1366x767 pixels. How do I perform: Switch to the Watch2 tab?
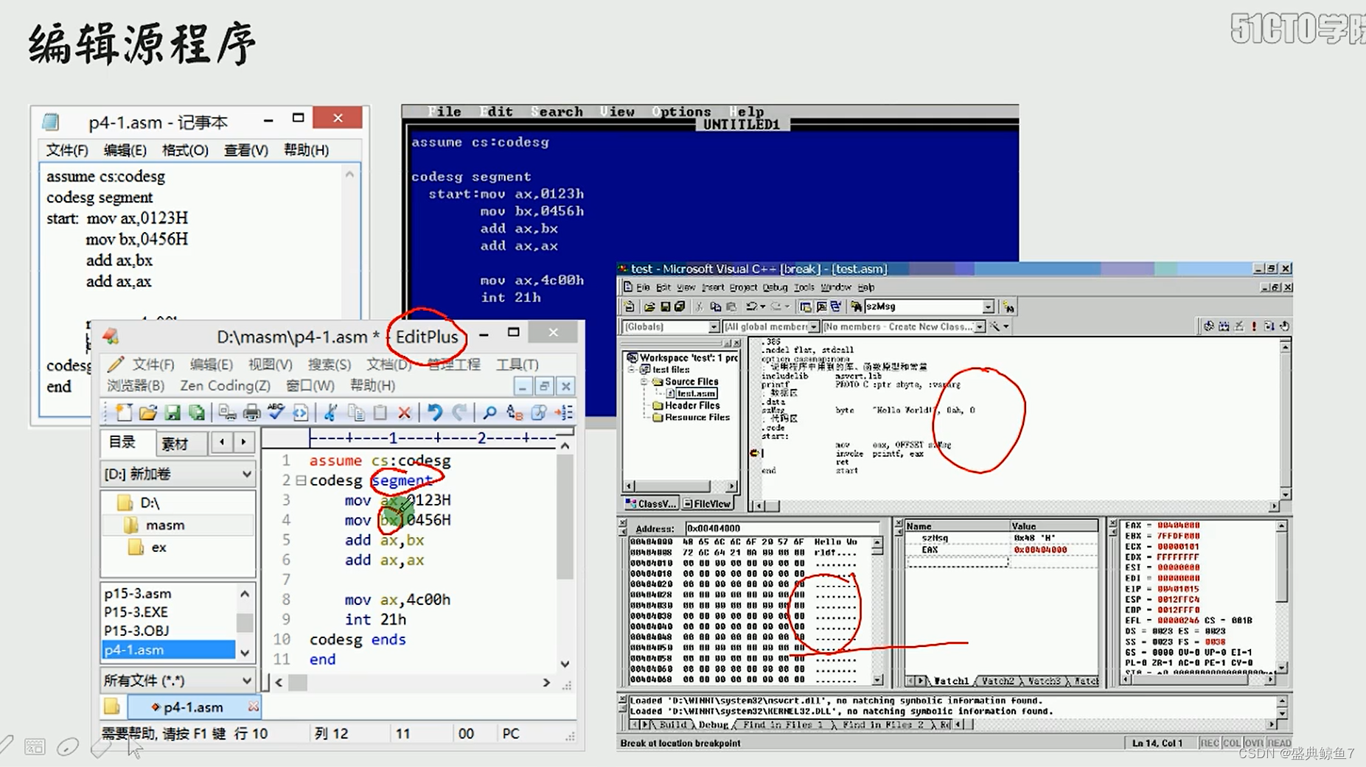coord(997,682)
